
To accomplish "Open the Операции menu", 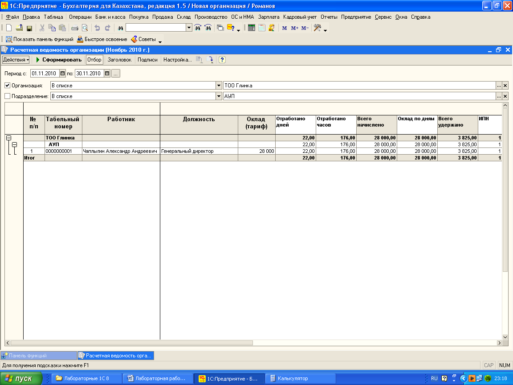I will coord(80,17).
